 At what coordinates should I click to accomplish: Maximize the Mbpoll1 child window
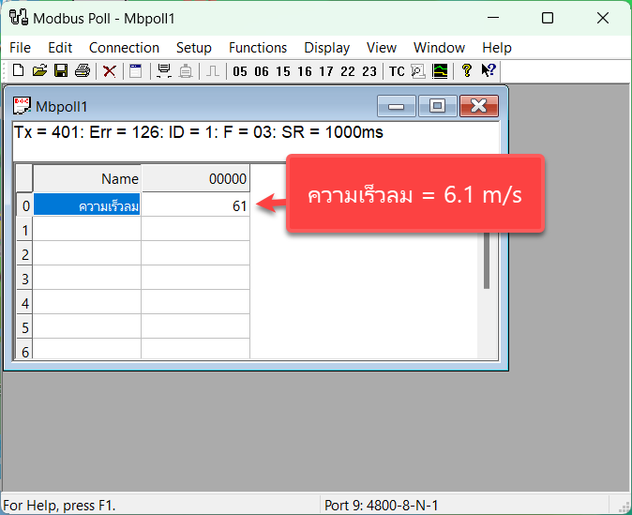(x=437, y=106)
